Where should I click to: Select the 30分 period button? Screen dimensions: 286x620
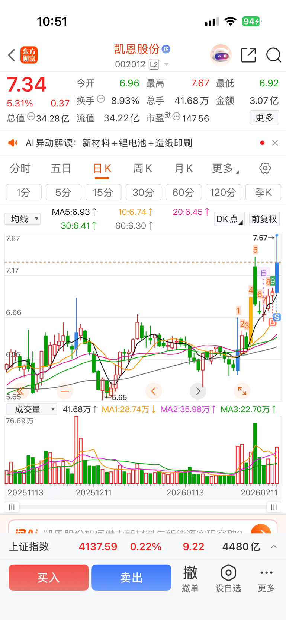point(143,193)
